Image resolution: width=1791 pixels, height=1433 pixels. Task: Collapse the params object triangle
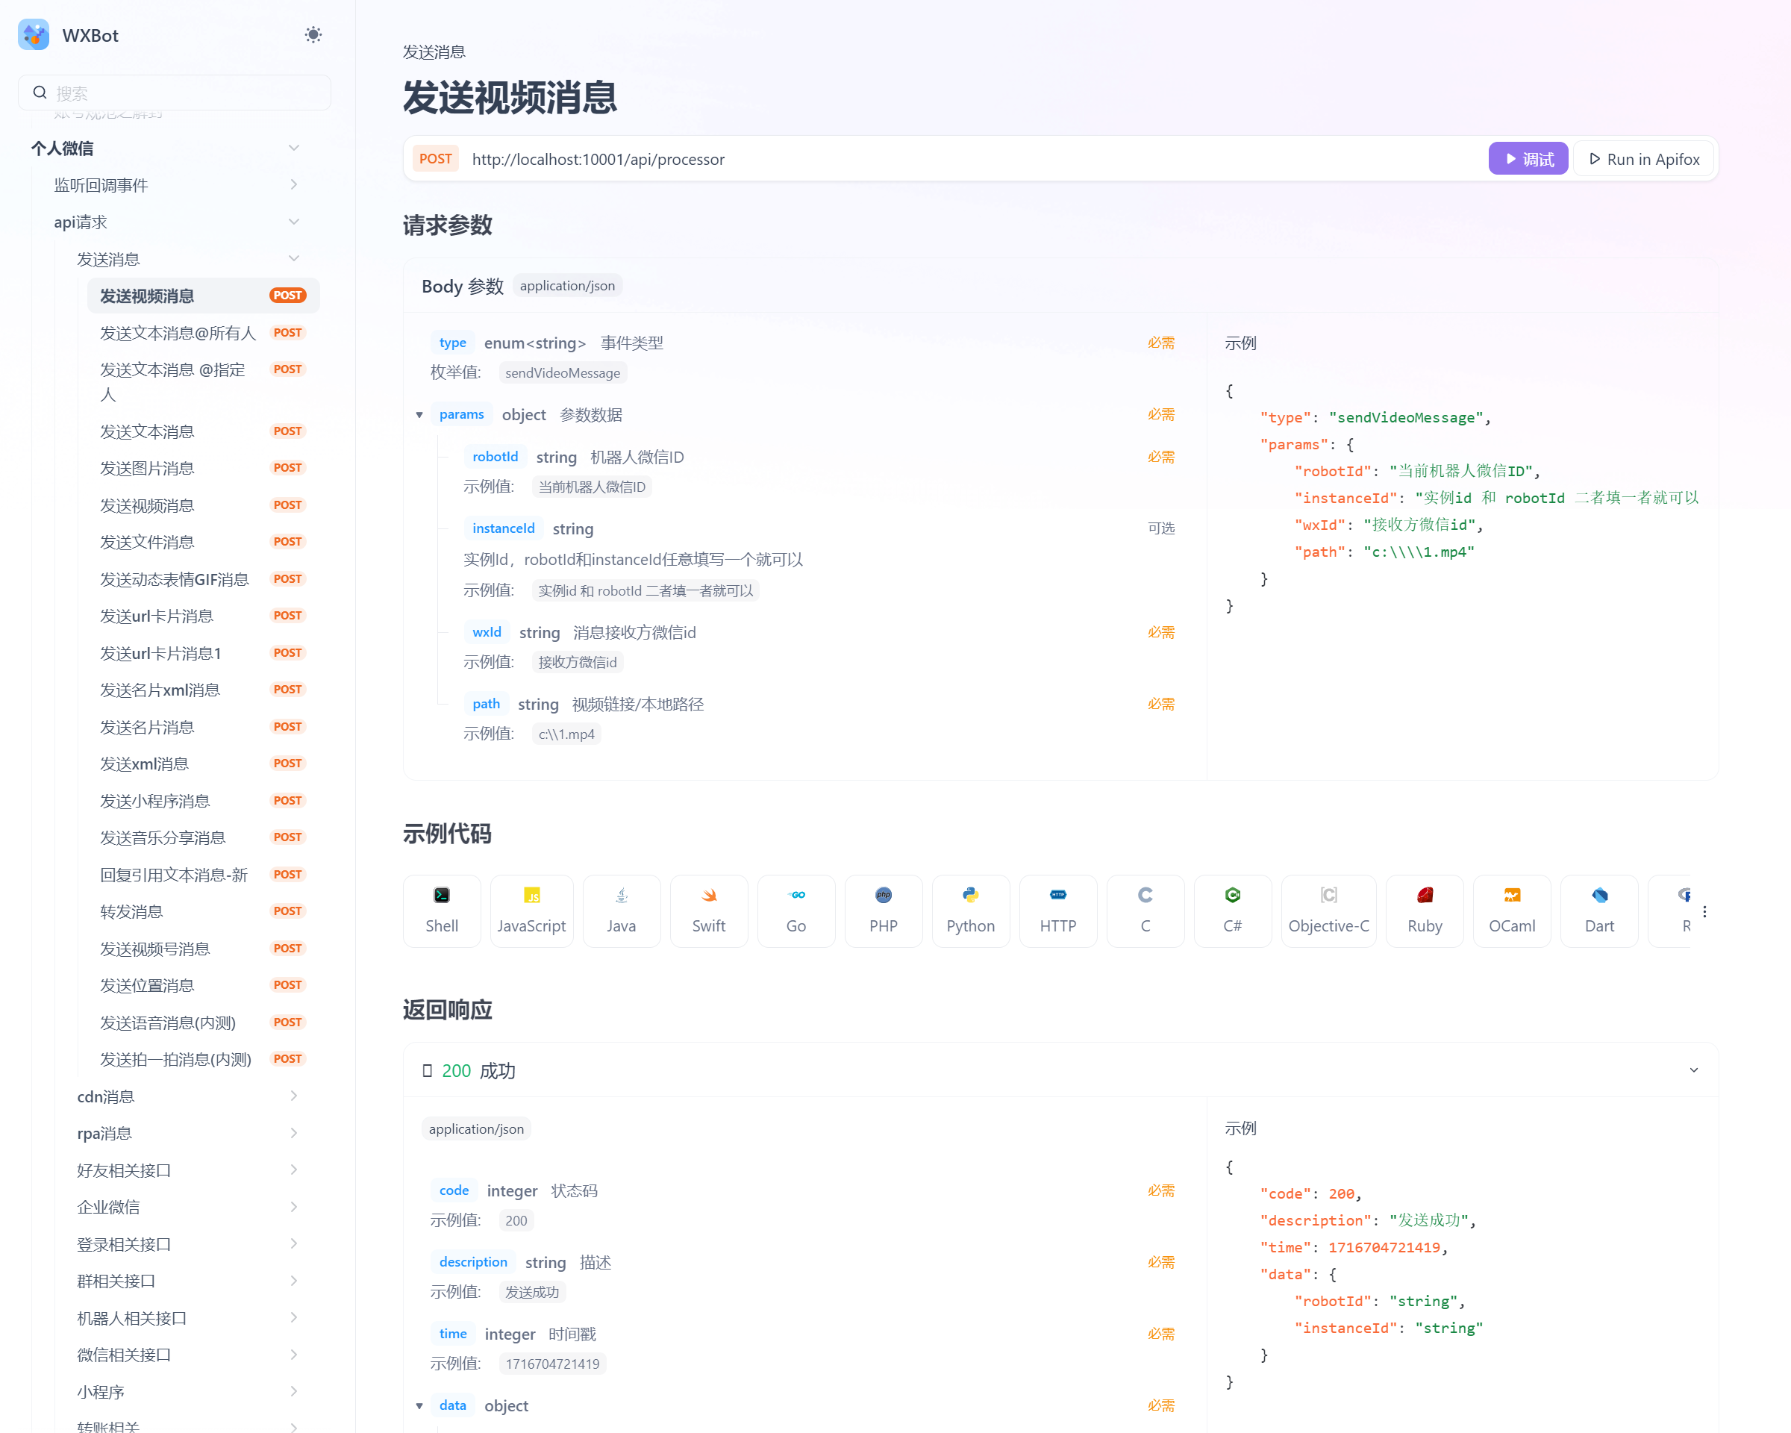pos(419,414)
